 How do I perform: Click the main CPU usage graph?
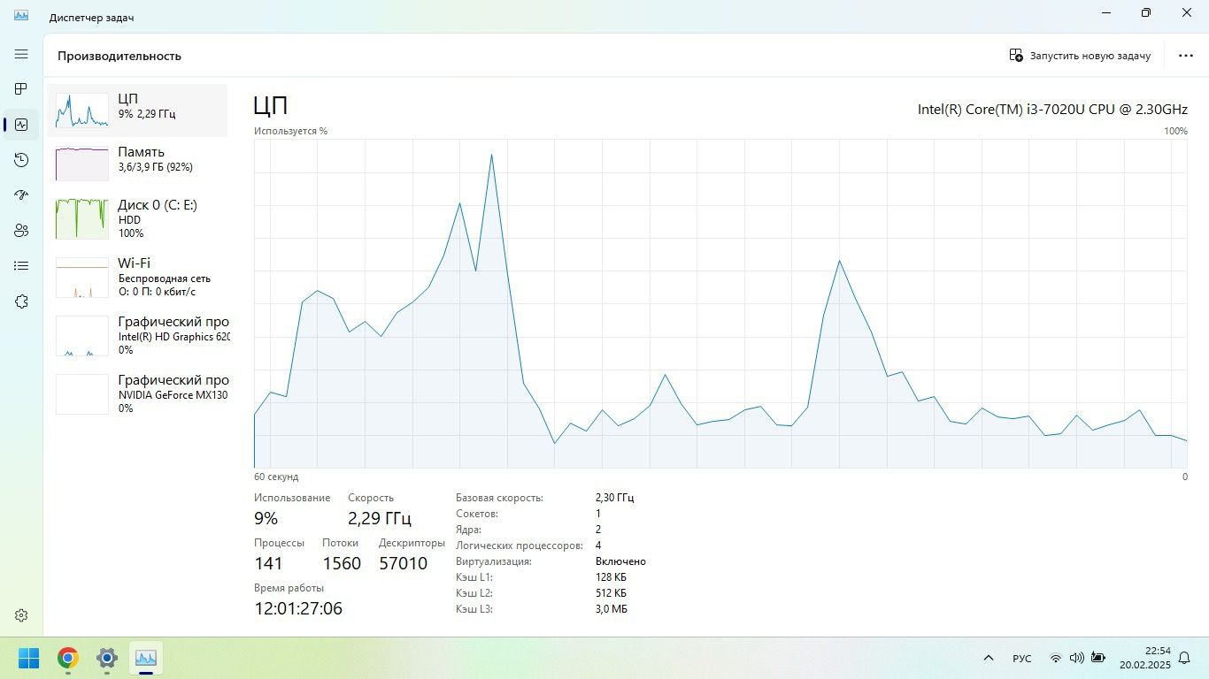[x=720, y=303]
